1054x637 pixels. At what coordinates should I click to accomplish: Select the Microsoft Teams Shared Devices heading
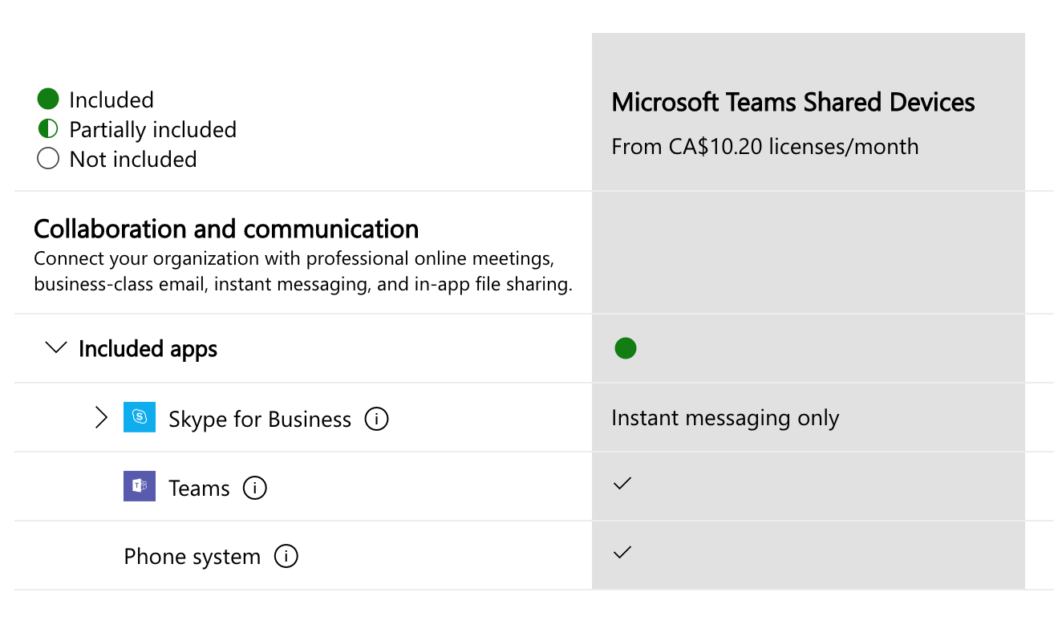(793, 103)
